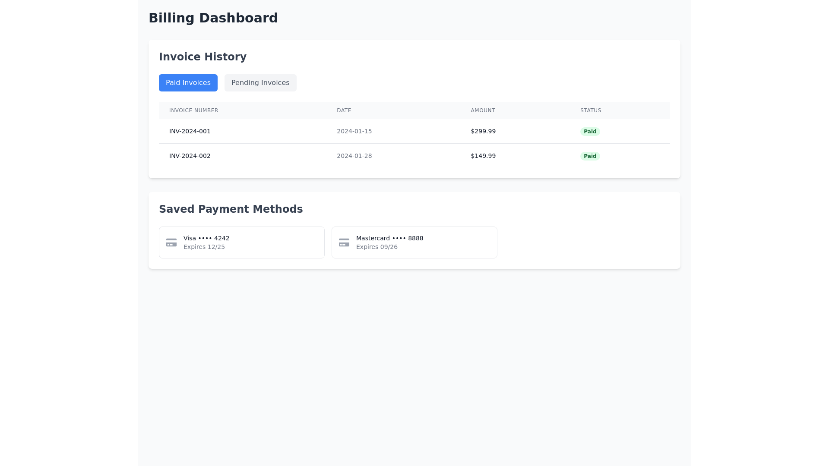This screenshot has height=466, width=829.
Task: Switch to the Paid Invoices tab
Action: [x=188, y=82]
